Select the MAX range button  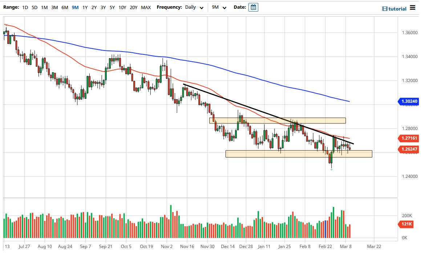[x=146, y=7]
